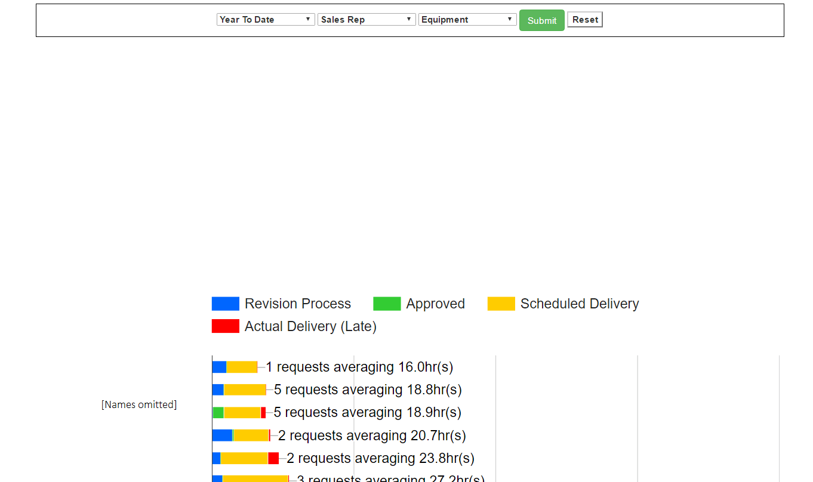Open the Equipment dropdown
Image resolution: width=813 pixels, height=482 pixels.
pos(467,19)
